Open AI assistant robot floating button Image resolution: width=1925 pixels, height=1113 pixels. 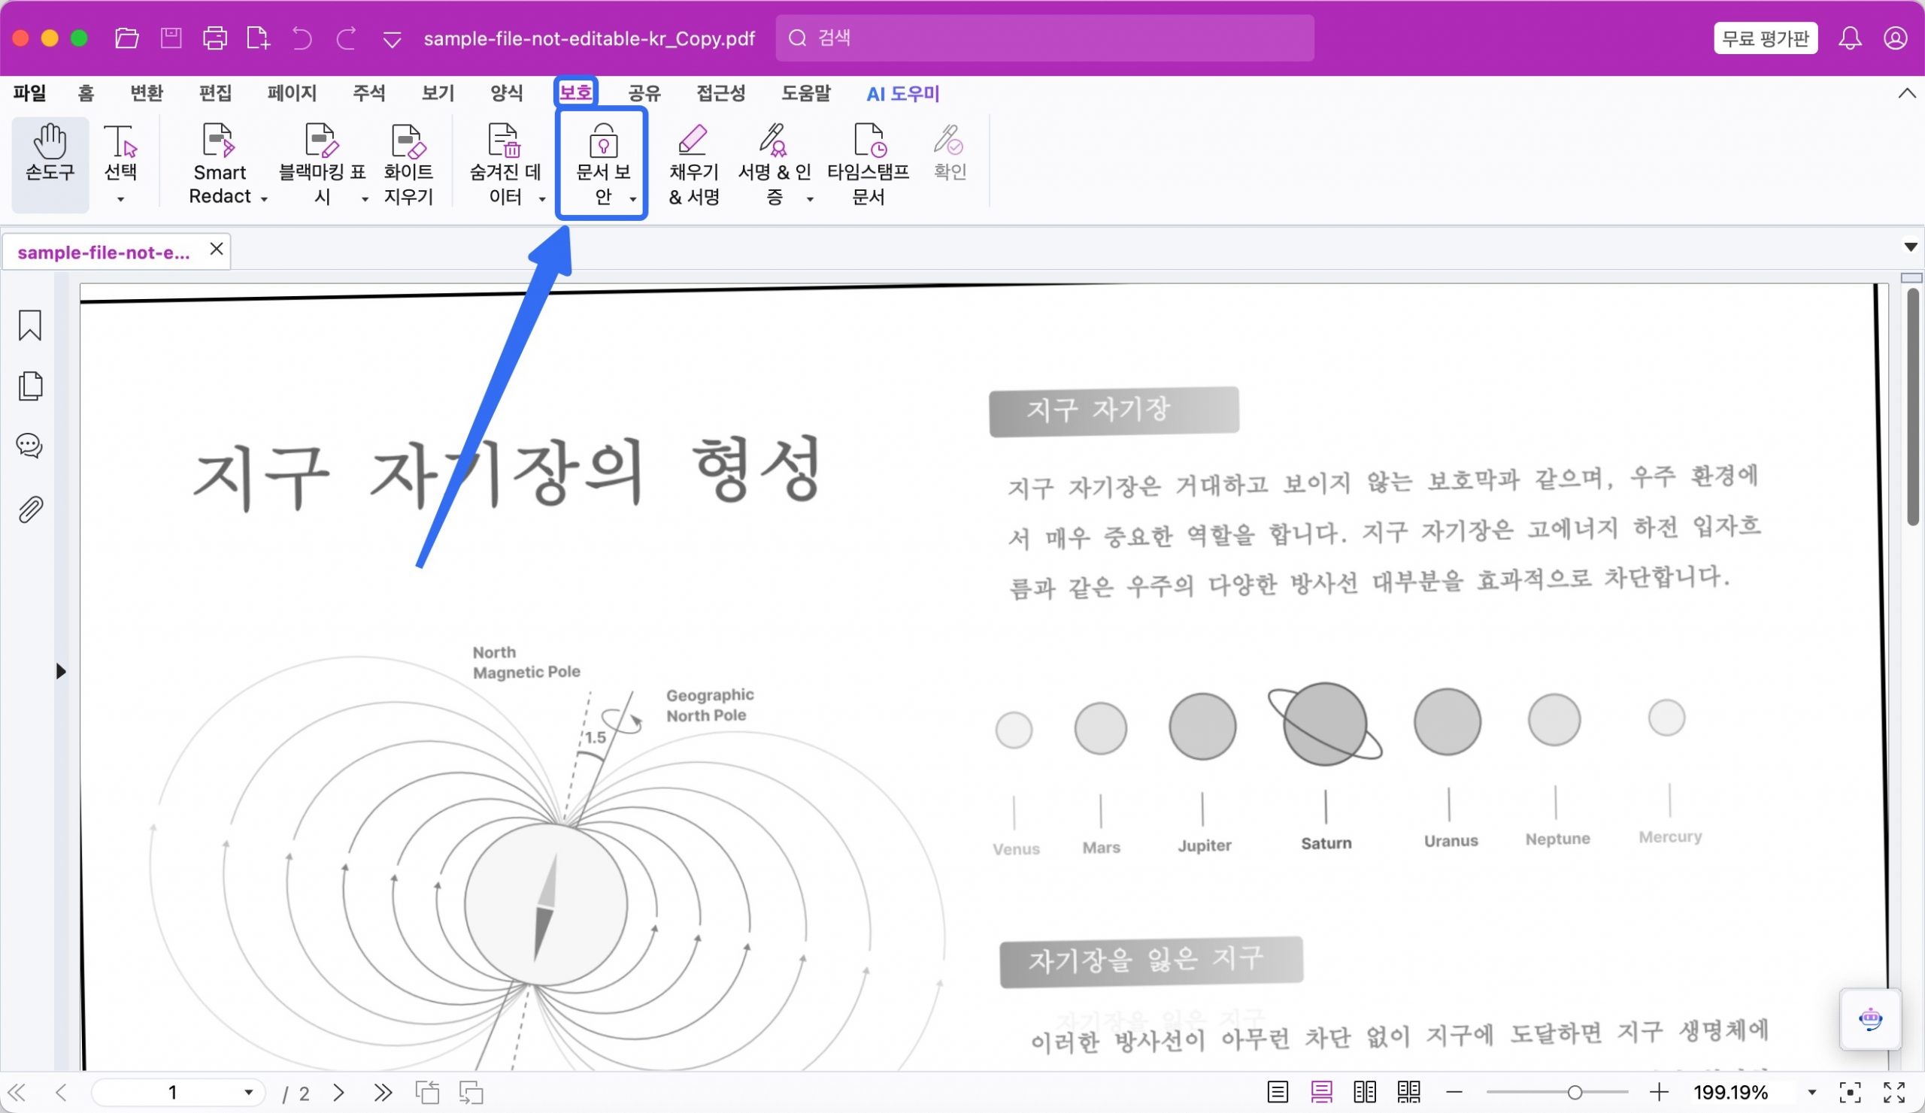click(1870, 1019)
